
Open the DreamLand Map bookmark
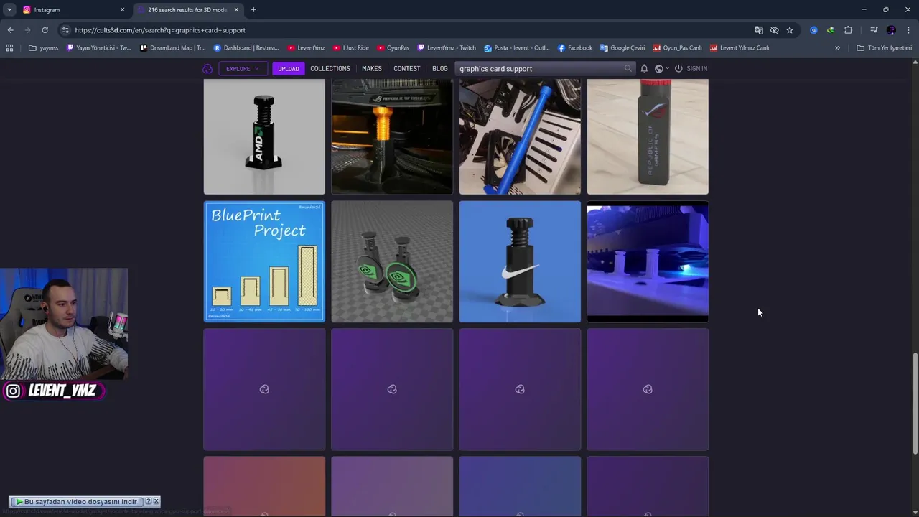tap(172, 48)
